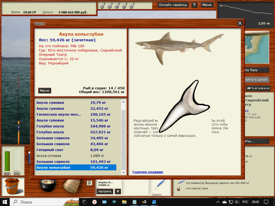Click the help question mark icon
The height and width of the screenshot is (206, 275).
tap(194, 5)
